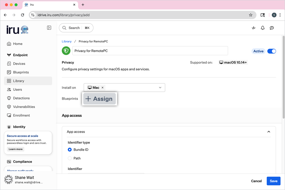Collapse the sidebar panel icon
This screenshot has width=285, height=190.
(x=49, y=28)
